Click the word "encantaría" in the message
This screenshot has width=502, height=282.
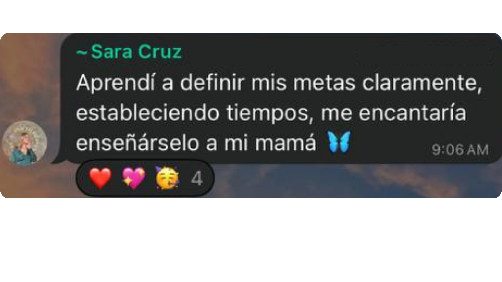412,113
